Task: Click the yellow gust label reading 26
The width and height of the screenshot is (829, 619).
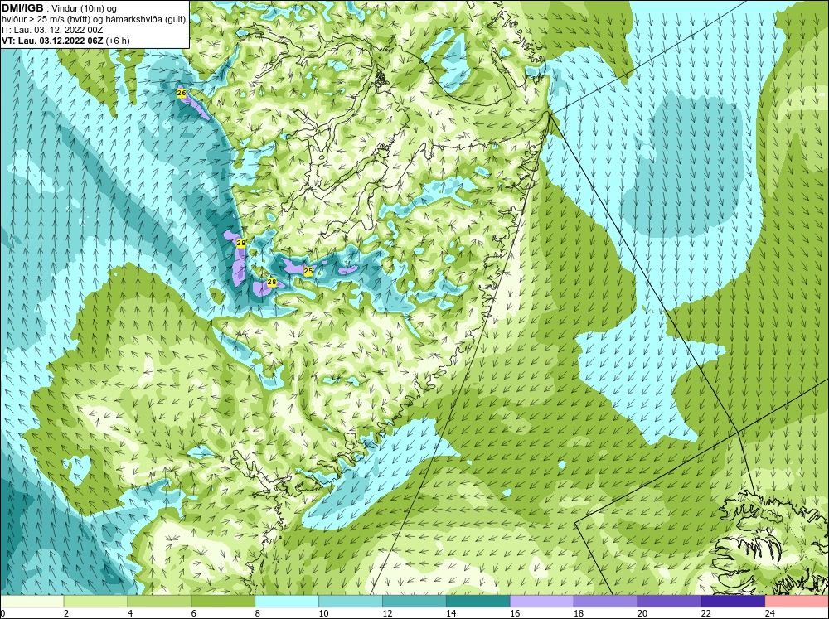Action: click(182, 93)
